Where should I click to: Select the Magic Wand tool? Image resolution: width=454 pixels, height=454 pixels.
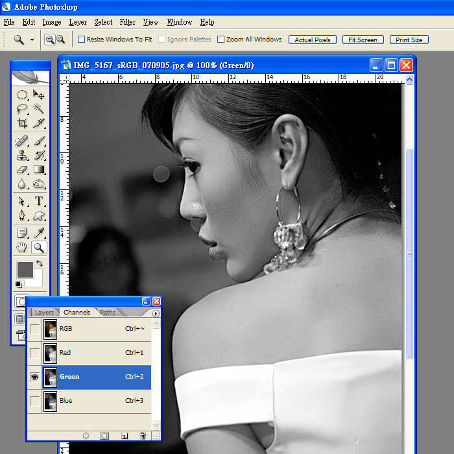coord(39,108)
